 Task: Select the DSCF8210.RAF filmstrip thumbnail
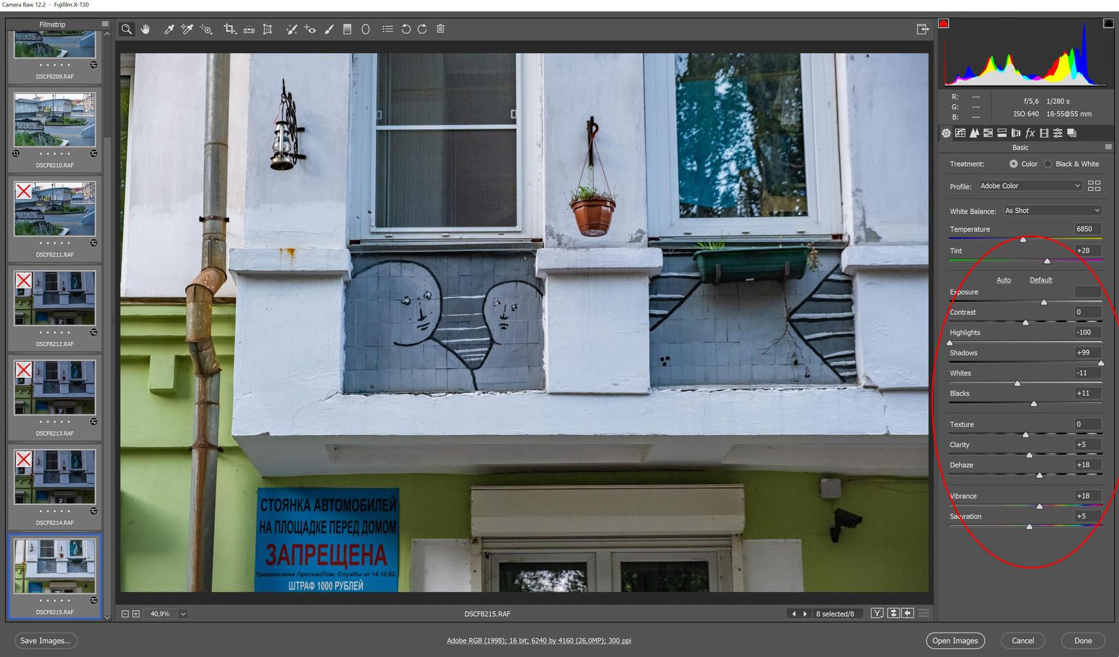pos(55,119)
